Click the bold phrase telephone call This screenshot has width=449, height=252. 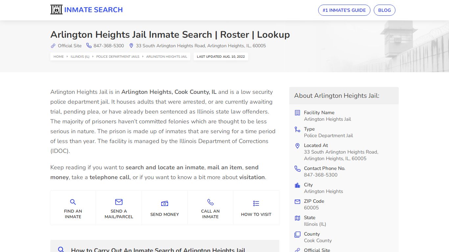(x=109, y=177)
